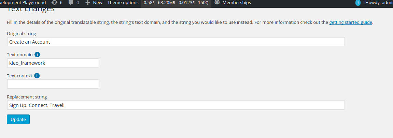The width and height of the screenshot is (393, 138).
Task: Click the plus icon beside New
Action: pos(87,3)
